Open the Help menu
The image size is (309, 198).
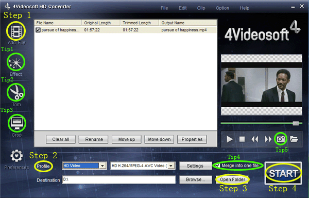click(244, 8)
